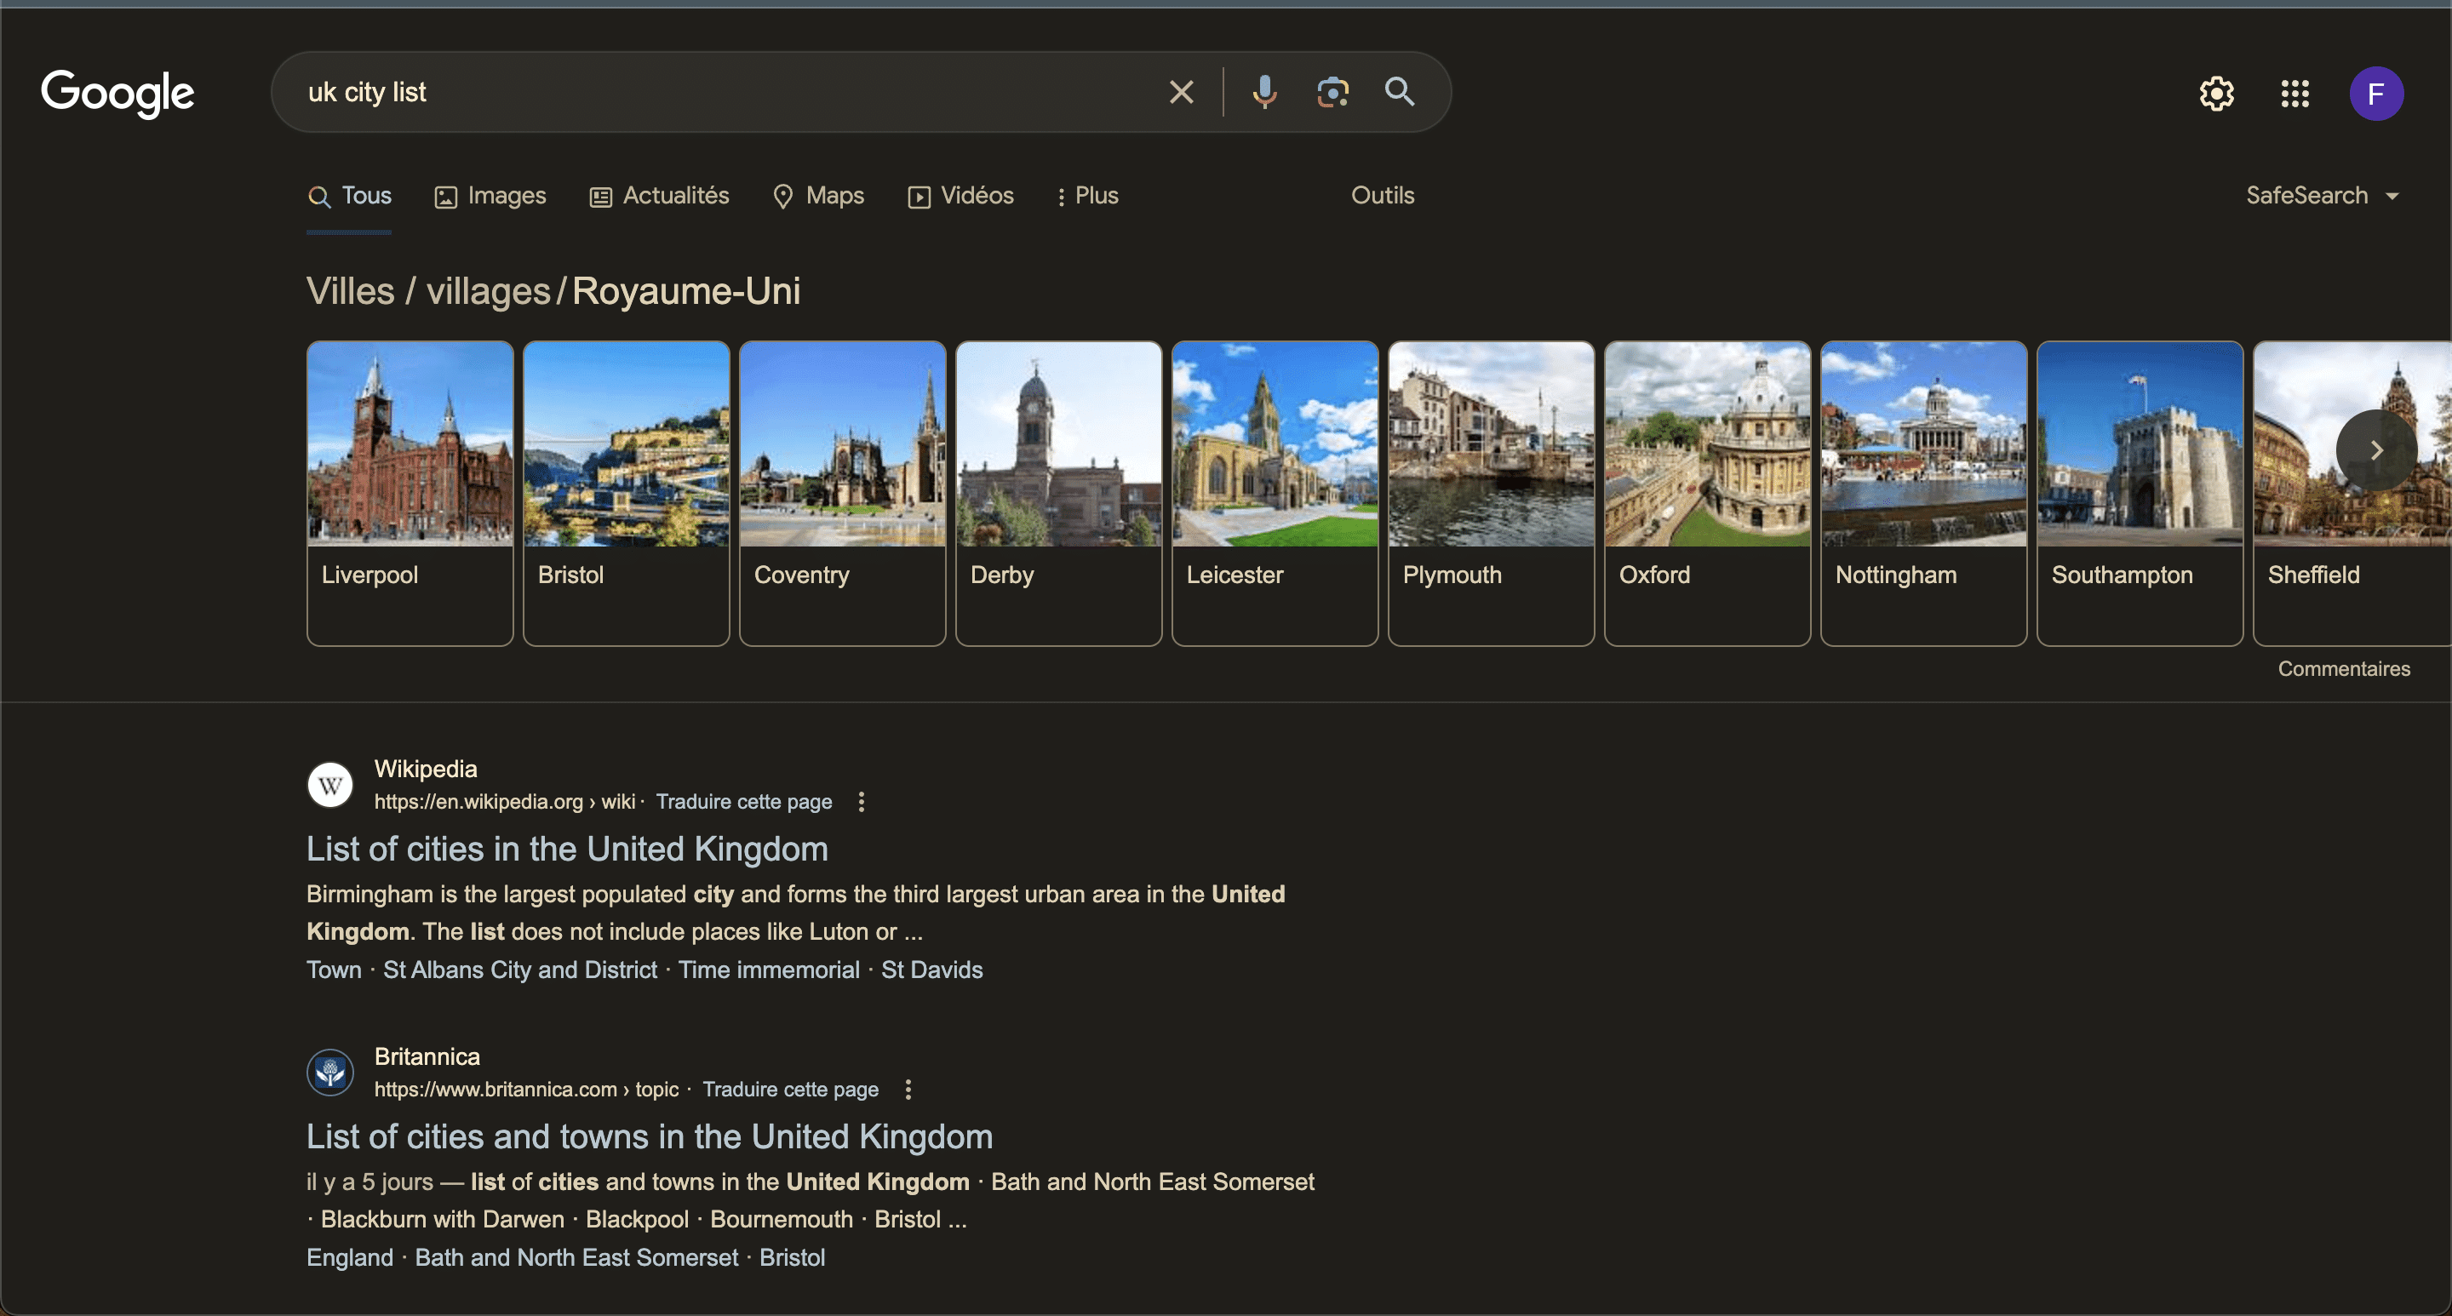2452x1316 pixels.
Task: Submit search with the magnifier icon
Action: point(1399,91)
